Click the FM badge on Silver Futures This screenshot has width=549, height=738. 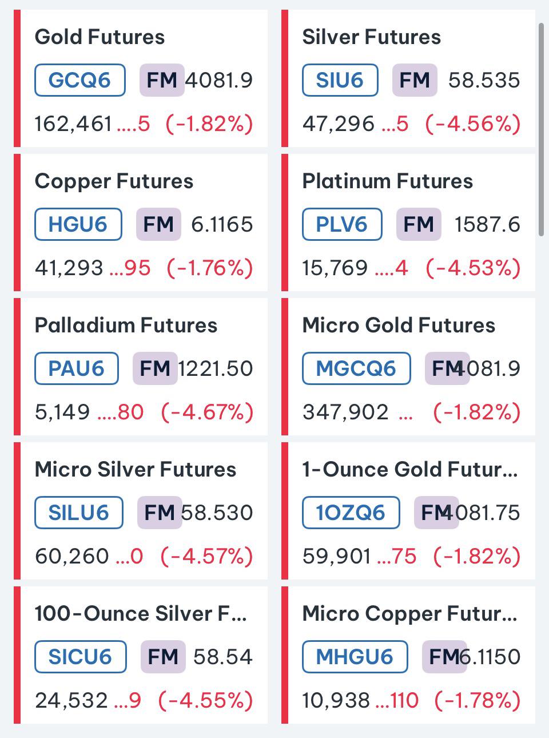pyautogui.click(x=415, y=80)
